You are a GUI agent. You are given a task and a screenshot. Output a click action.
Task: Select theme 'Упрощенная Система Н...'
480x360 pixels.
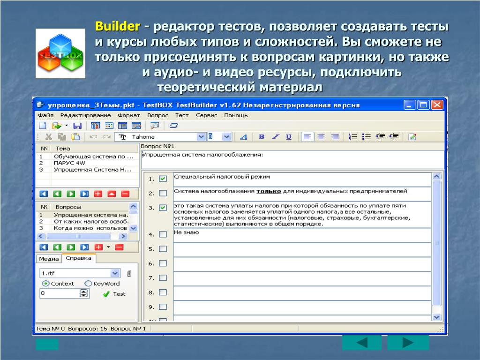[x=87, y=170]
